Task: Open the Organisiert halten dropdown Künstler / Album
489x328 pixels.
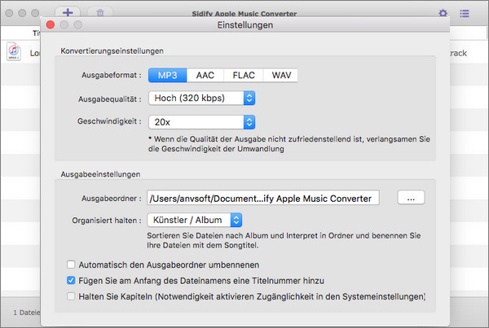Action: tap(194, 220)
